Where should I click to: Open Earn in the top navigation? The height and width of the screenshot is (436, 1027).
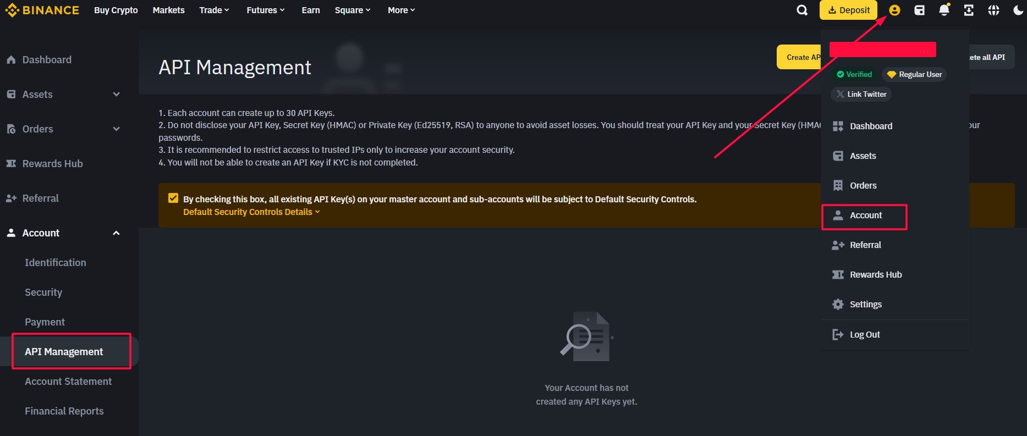pos(311,10)
